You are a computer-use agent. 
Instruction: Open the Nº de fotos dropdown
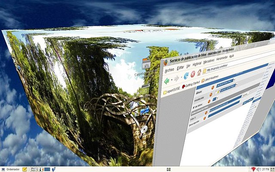[215, 99]
